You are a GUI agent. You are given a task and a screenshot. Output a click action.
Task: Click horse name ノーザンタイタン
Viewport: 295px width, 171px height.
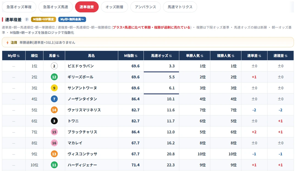coord(82,99)
